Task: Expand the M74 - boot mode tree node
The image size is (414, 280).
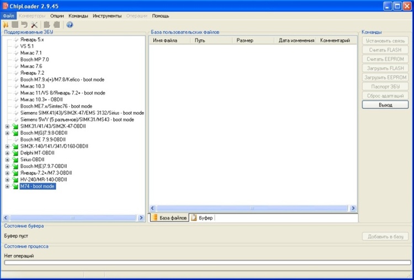Action: 7,186
